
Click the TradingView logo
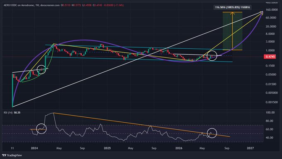tap(12, 155)
